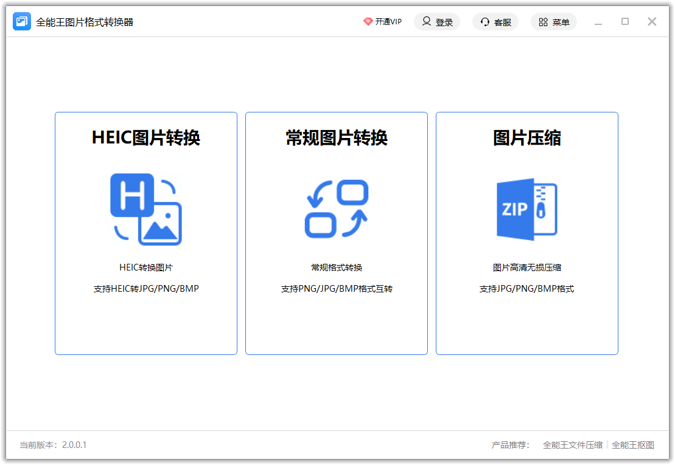Viewport: 675px width, 465px height.
Task: Minimize the converter window
Action: pyautogui.click(x=598, y=22)
